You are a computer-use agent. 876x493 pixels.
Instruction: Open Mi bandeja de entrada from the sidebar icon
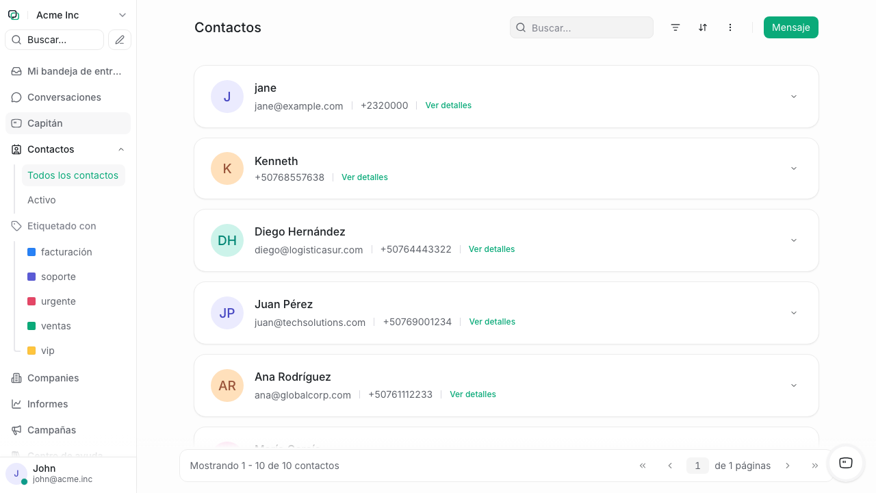(16, 71)
